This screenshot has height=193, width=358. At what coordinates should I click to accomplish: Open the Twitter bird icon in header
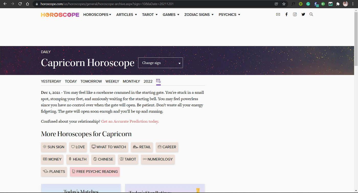click(303, 15)
